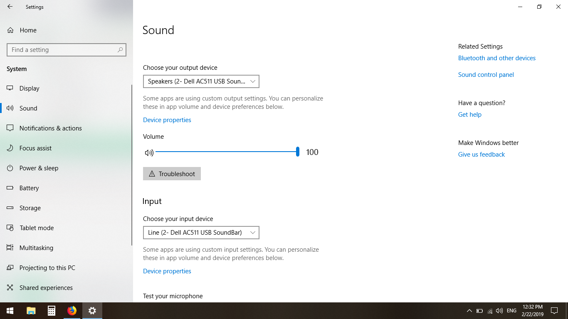Click the battery tray icon
The image size is (568, 319).
479,311
